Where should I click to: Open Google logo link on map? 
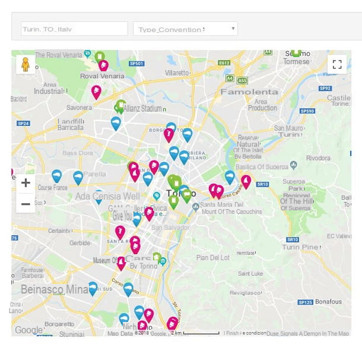tap(29, 330)
